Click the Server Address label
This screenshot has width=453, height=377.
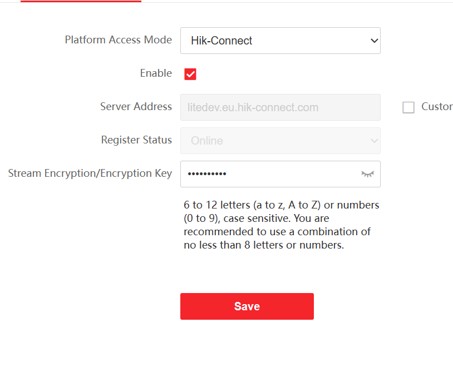coord(136,107)
